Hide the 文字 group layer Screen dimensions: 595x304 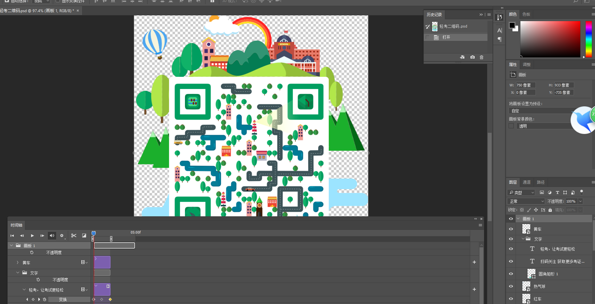511,239
